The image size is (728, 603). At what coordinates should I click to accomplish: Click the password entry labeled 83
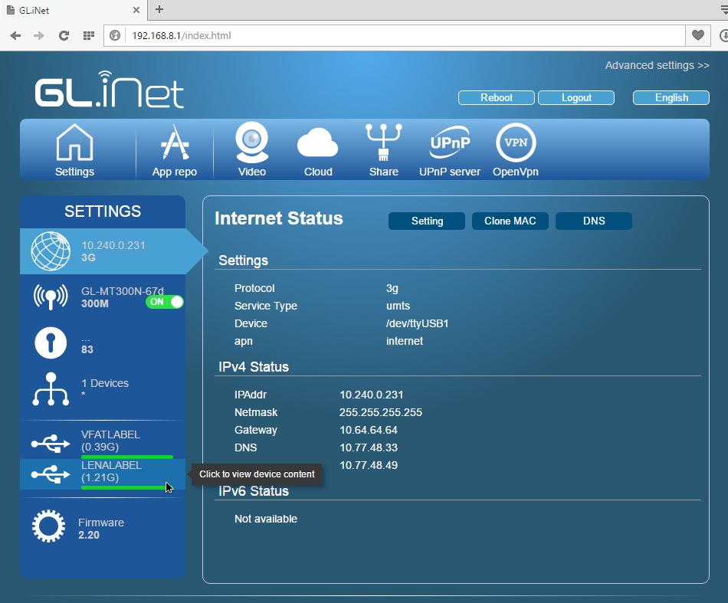pyautogui.click(x=87, y=349)
